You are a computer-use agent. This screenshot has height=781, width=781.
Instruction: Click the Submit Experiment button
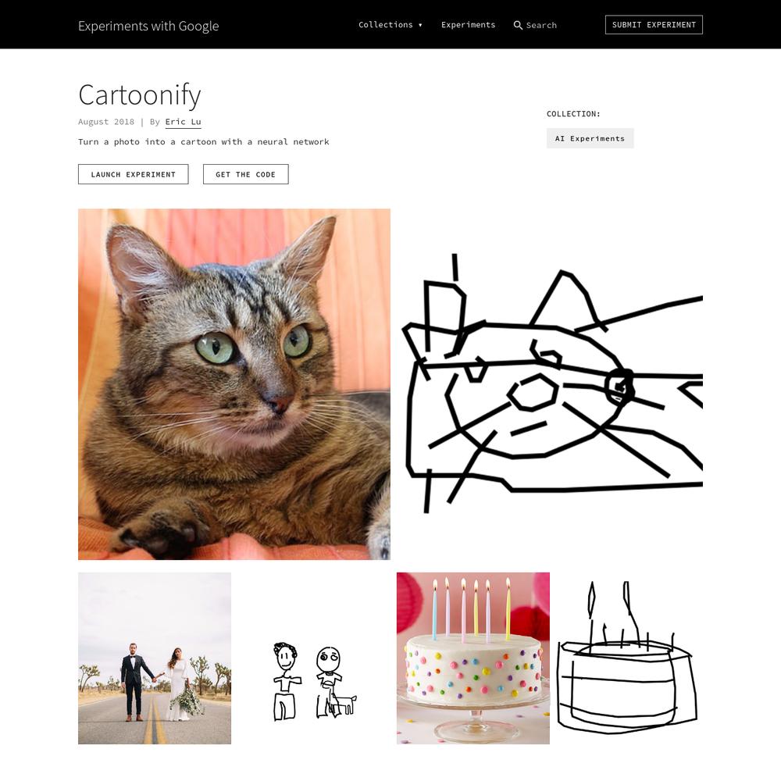654,25
